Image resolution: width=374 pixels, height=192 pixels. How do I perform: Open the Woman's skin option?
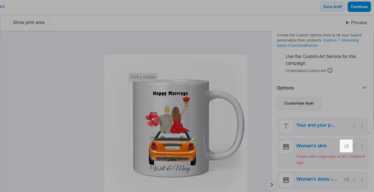pos(311,146)
